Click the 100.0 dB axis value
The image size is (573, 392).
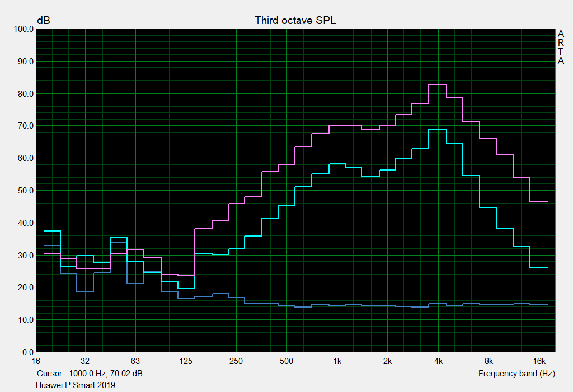coord(24,29)
